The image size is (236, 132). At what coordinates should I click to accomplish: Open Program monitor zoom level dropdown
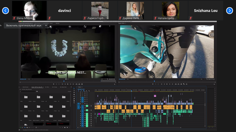[x=128, y=79]
